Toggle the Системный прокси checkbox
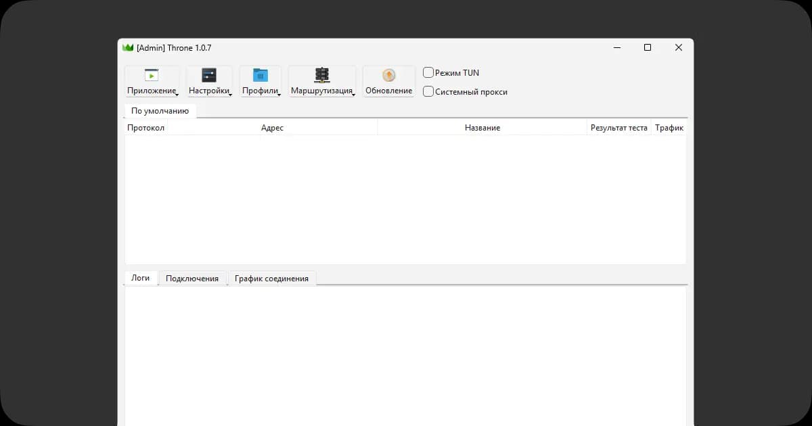Image resolution: width=812 pixels, height=426 pixels. pyautogui.click(x=428, y=91)
